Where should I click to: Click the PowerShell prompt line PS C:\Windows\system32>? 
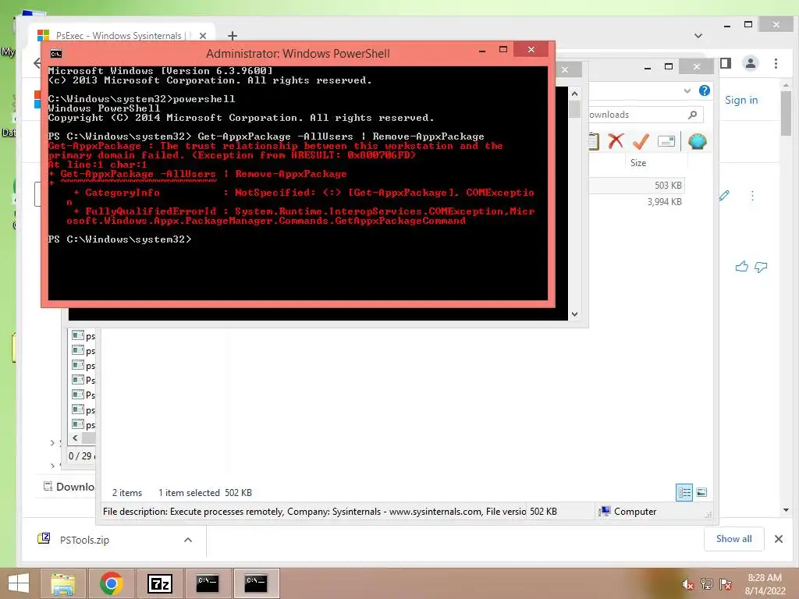coord(119,239)
